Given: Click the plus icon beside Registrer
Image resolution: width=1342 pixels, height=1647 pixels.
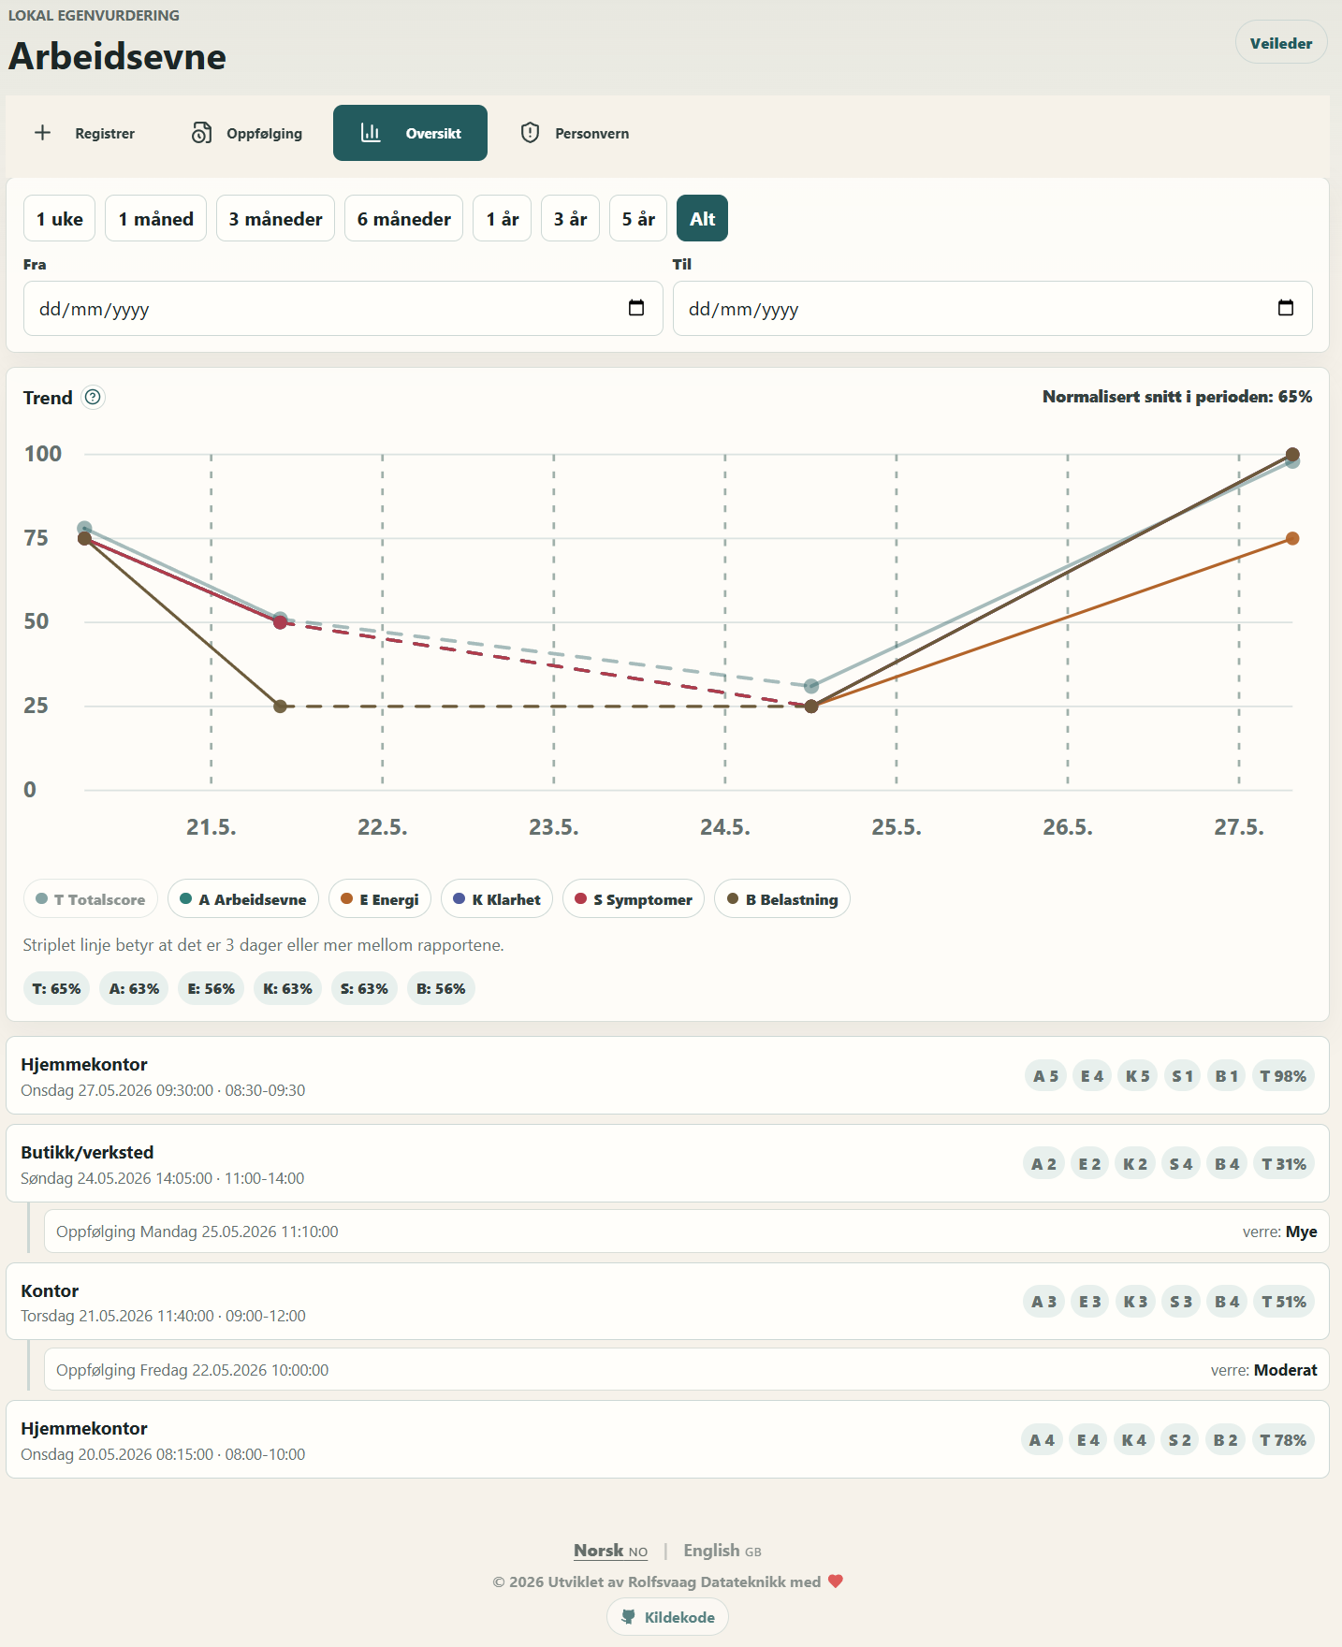Looking at the screenshot, I should click(x=43, y=133).
